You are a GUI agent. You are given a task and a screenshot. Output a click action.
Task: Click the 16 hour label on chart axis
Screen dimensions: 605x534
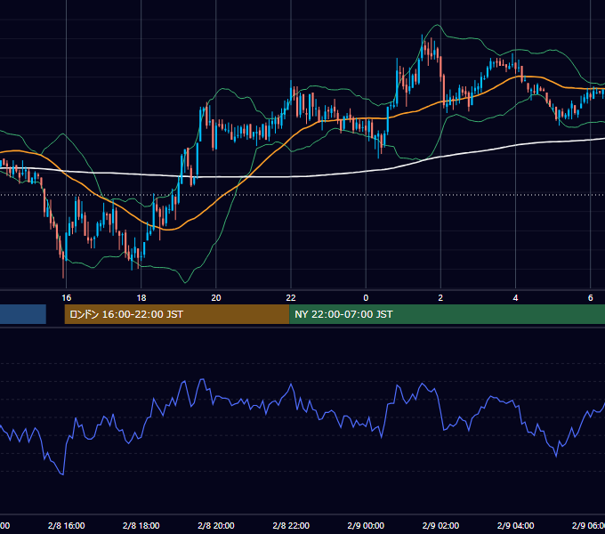[67, 297]
